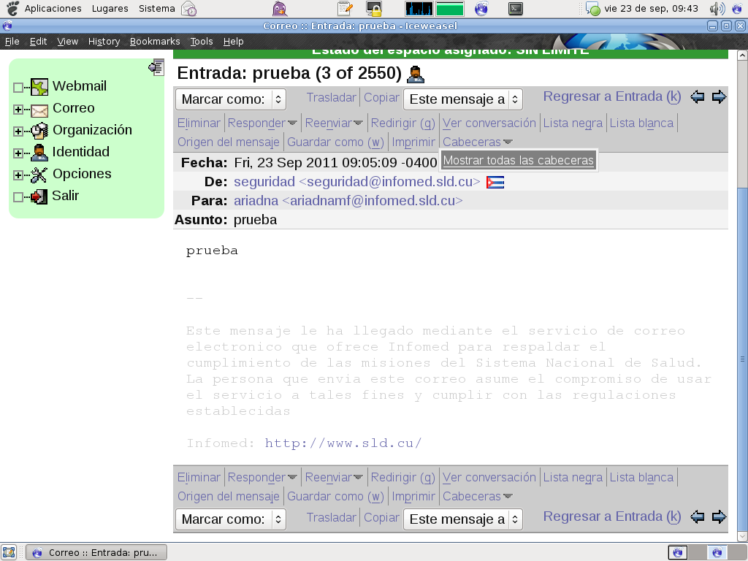Open the Help menu
The height and width of the screenshot is (561, 748).
click(233, 42)
